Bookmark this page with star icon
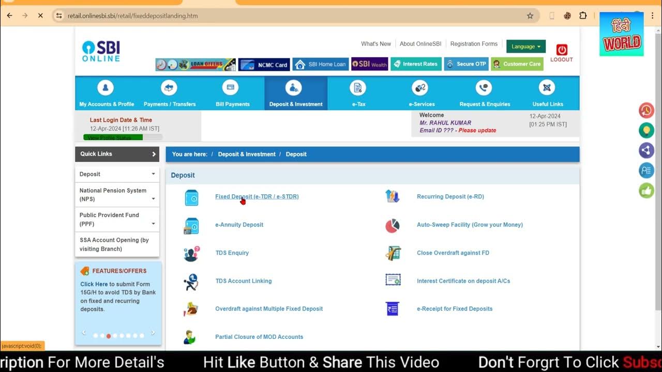Screen dimensions: 662x372 [x=530, y=16]
